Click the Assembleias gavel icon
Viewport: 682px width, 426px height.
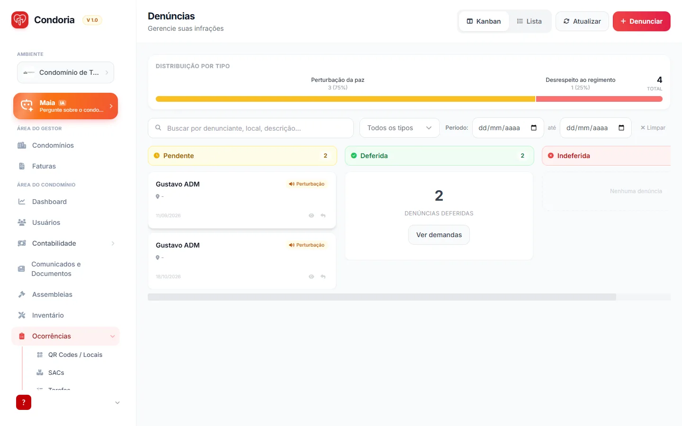[22, 294]
